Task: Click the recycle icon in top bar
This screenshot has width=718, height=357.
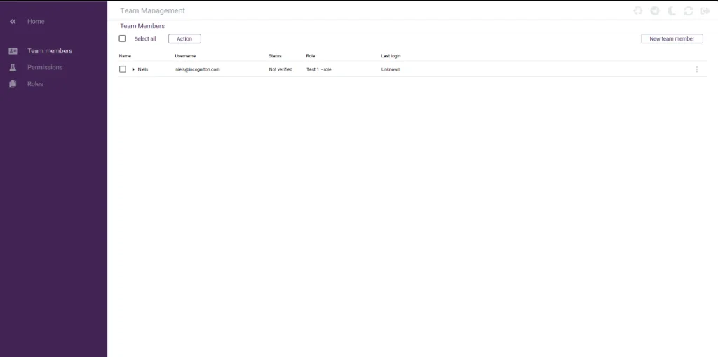Action: tap(637, 11)
